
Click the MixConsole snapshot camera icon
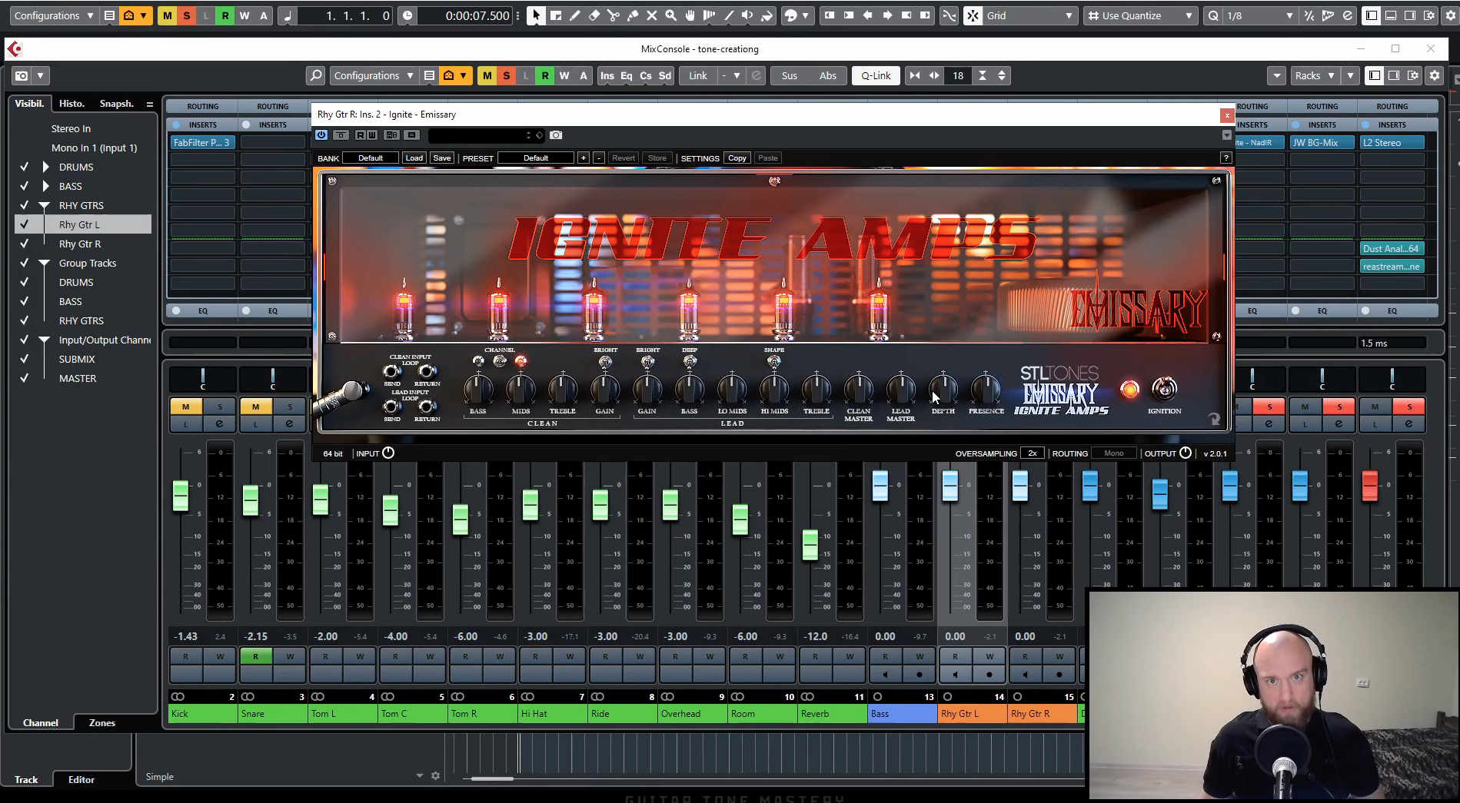pyautogui.click(x=22, y=75)
